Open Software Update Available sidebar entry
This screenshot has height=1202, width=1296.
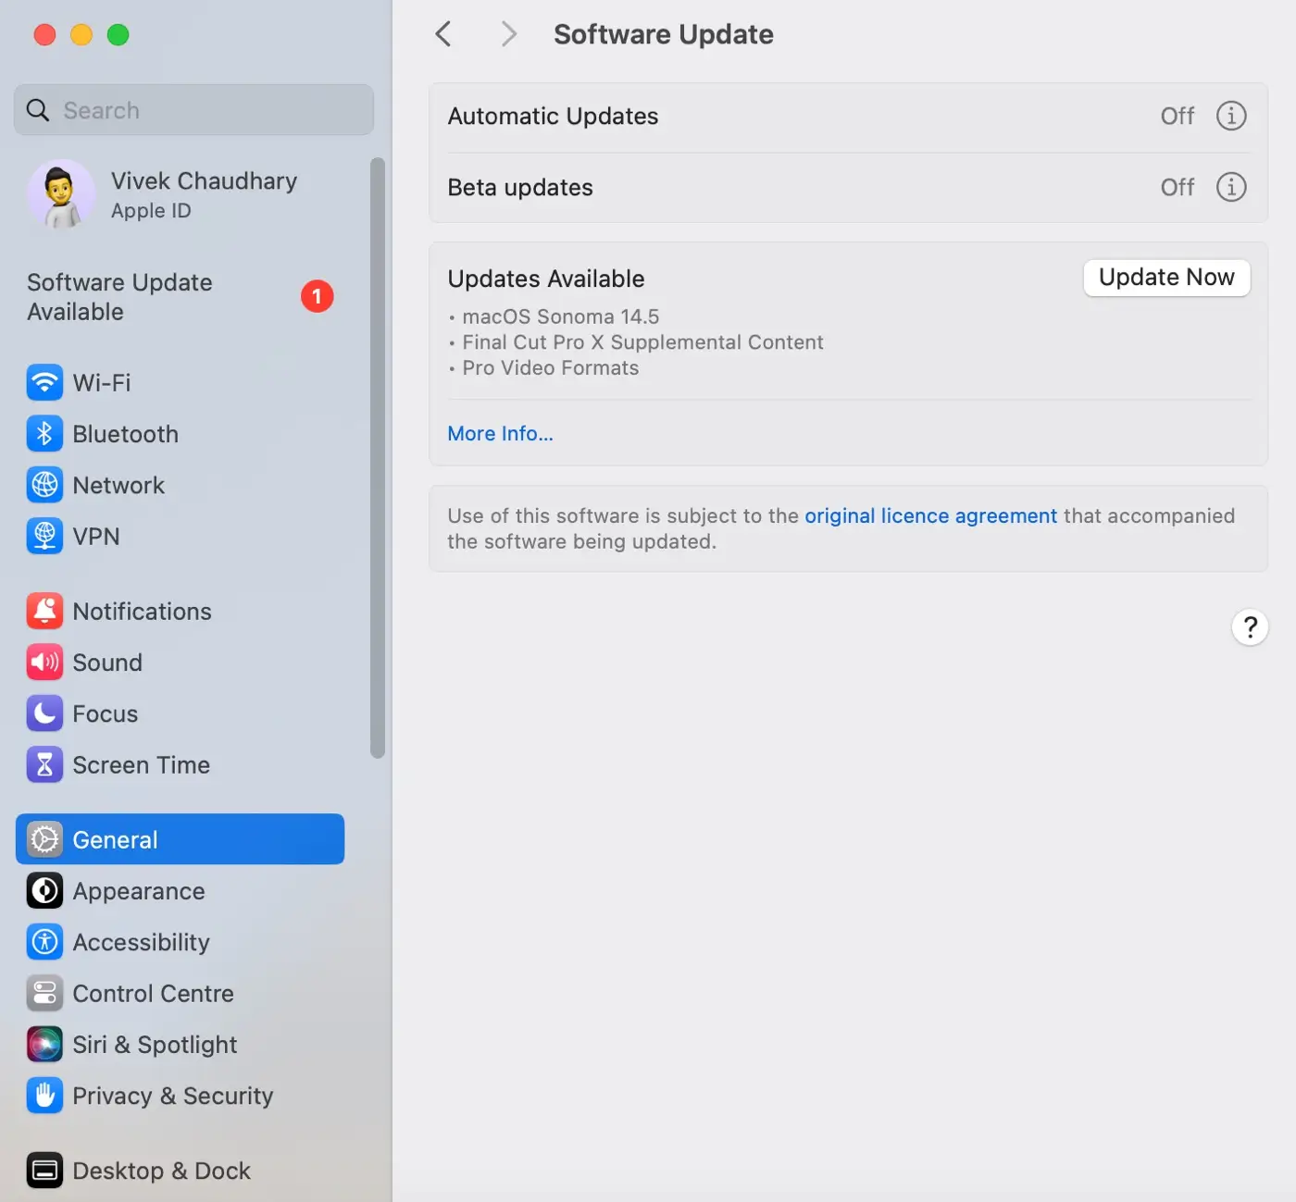click(181, 297)
